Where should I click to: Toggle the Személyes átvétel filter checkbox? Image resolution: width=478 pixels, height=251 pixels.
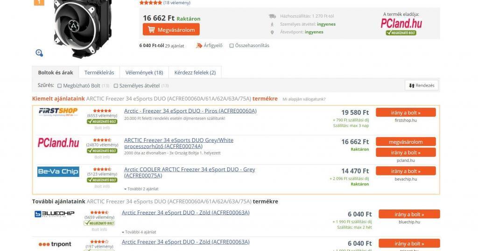click(x=116, y=86)
